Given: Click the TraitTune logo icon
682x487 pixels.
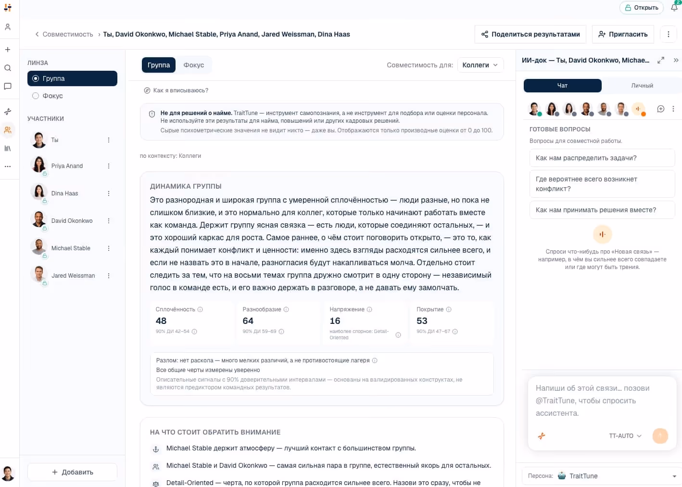Looking at the screenshot, I should point(8,8).
